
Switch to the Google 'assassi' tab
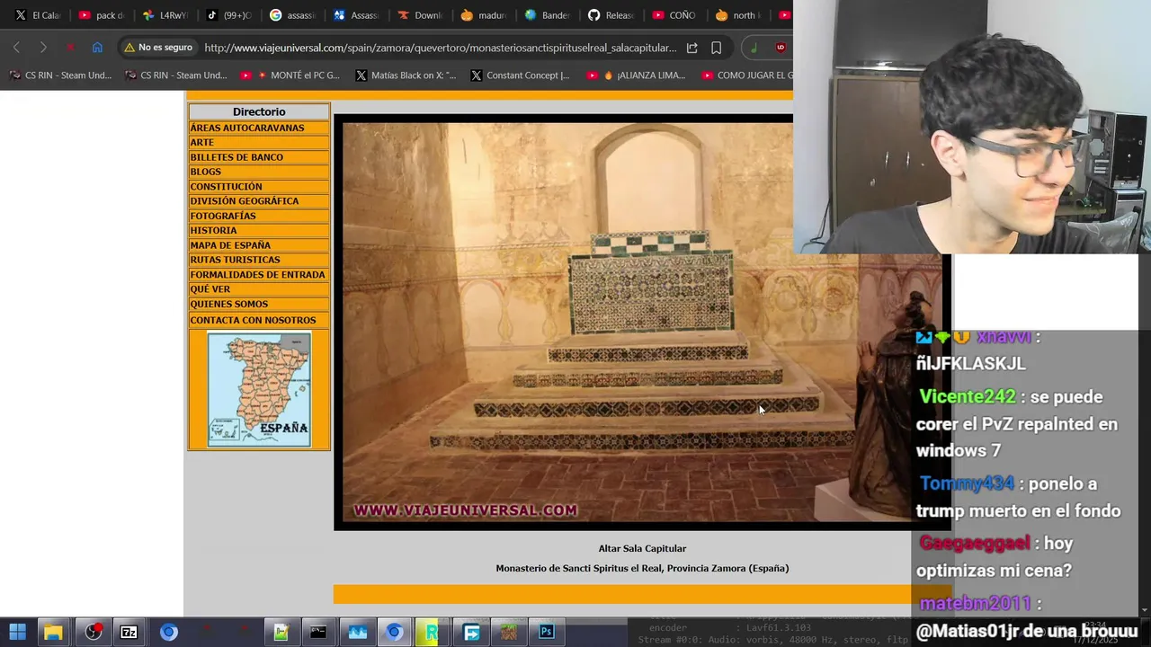tap(292, 15)
